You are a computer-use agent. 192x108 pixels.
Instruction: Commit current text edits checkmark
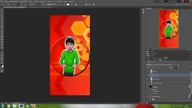[x=90, y=4]
